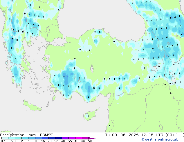Image resolution: width=184 pixels, height=142 pixels.
Task: Click the legend tick label '0.1'
Action: click(3, 141)
